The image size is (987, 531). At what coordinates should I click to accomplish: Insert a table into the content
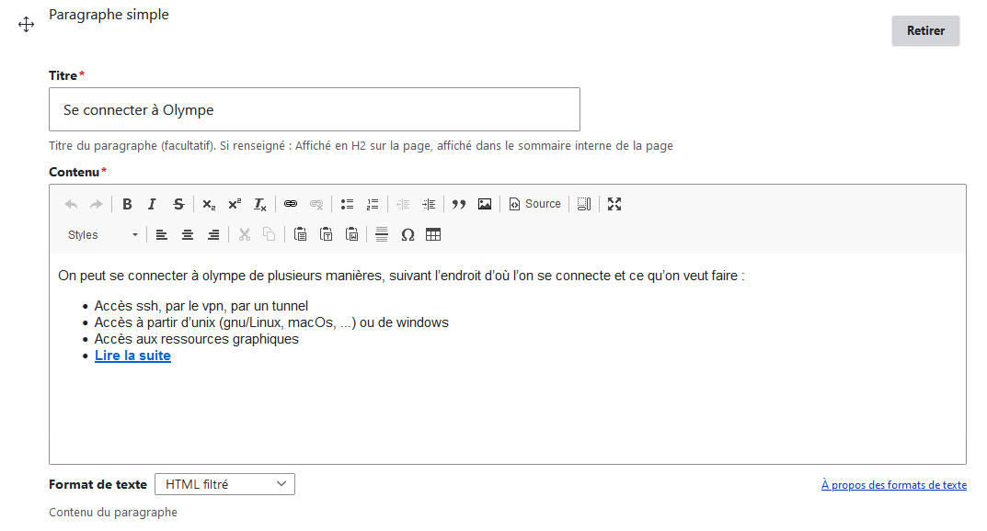coord(433,234)
